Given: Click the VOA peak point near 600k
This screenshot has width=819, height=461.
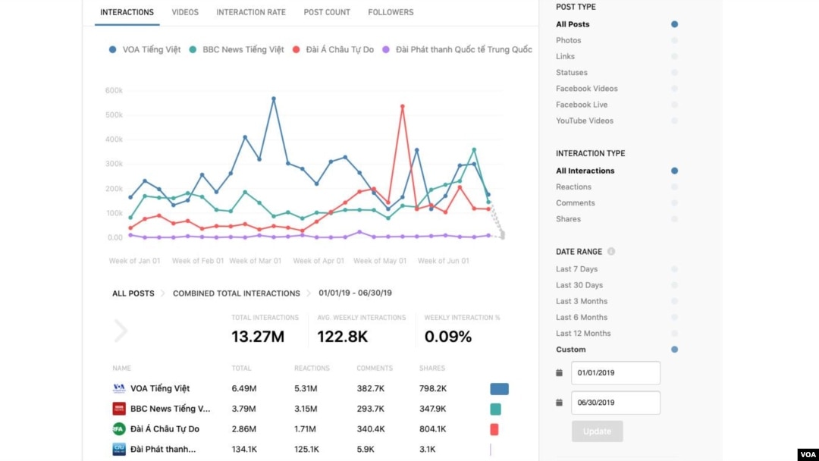Looking at the screenshot, I should [274, 99].
